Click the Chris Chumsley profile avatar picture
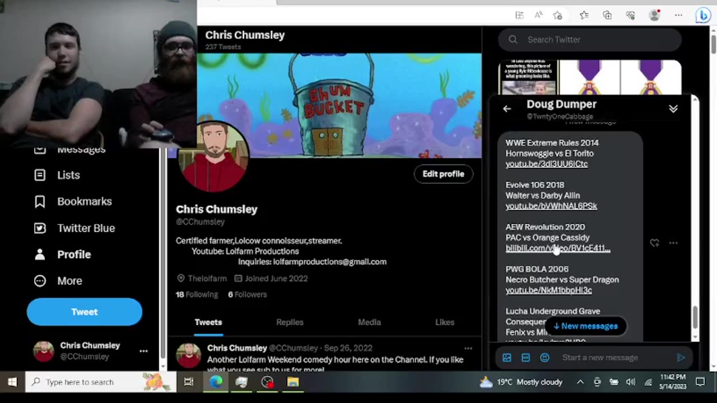The height and width of the screenshot is (403, 717). 213,157
